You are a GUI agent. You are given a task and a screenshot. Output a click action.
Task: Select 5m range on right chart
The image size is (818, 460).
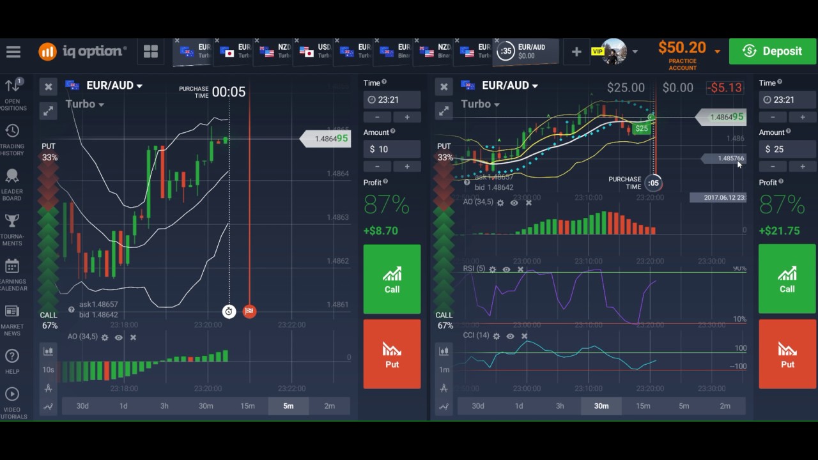click(x=684, y=406)
